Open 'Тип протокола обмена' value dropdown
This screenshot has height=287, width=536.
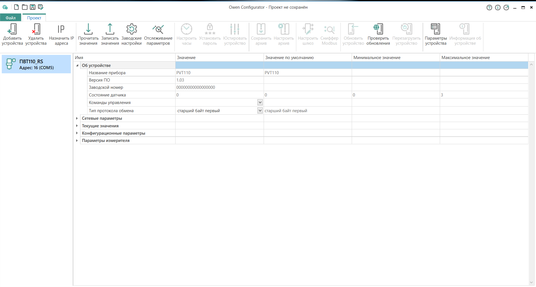coord(260,111)
